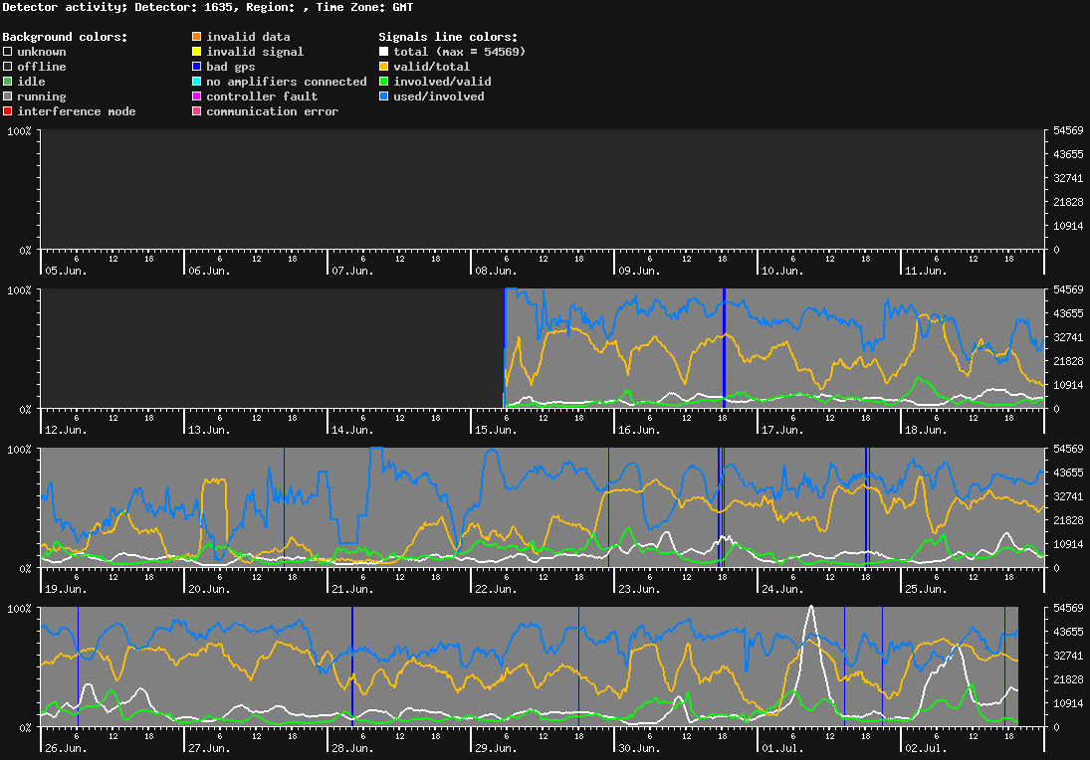Click the bad gps bar on 28.Jun.
This screenshot has width=1090, height=760.
point(352,666)
